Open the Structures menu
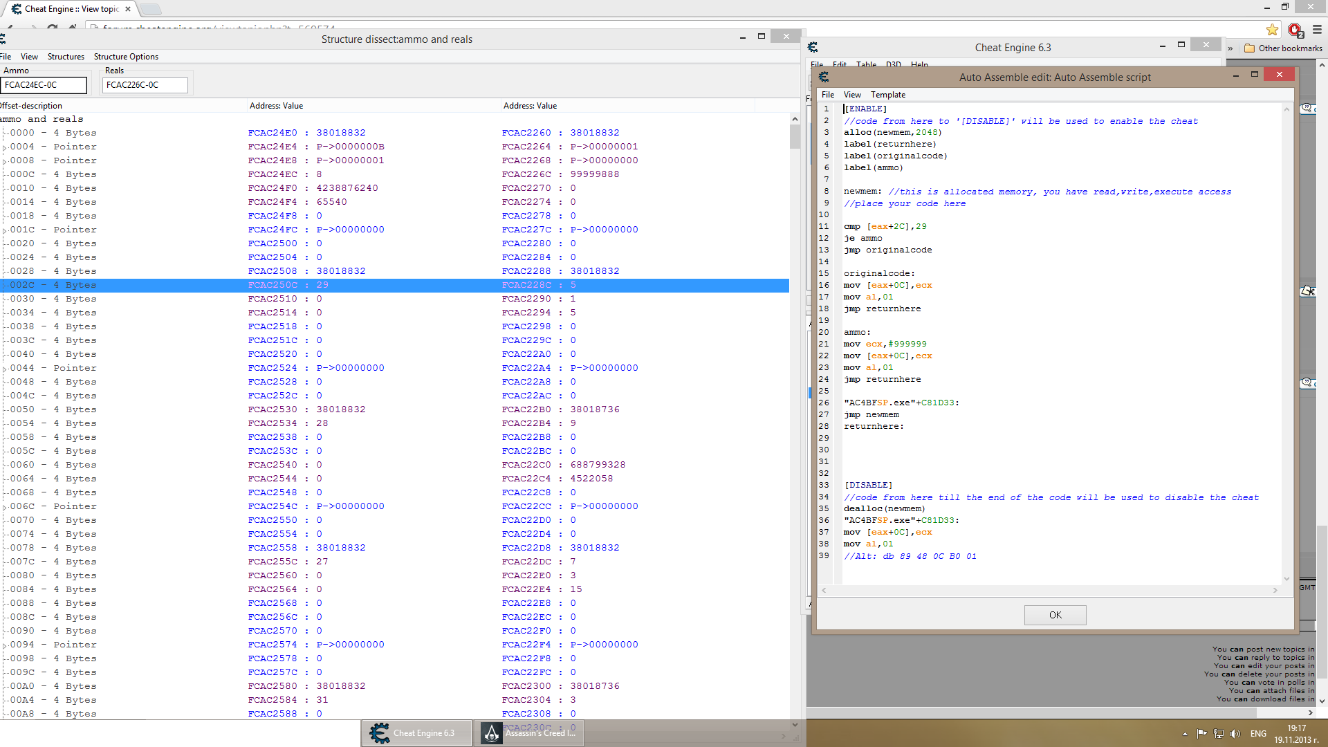1328x747 pixels. 66,57
